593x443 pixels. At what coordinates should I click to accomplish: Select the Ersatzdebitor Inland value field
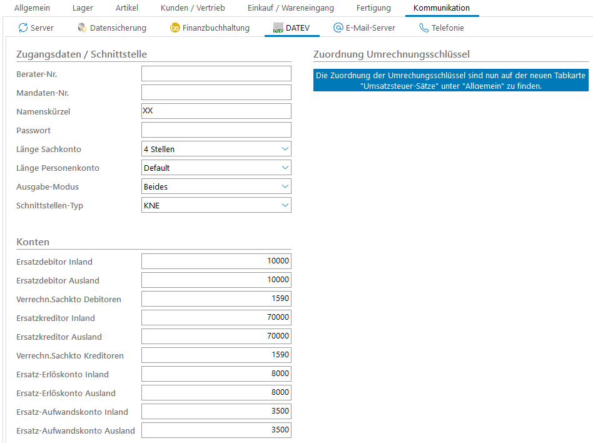click(x=216, y=262)
